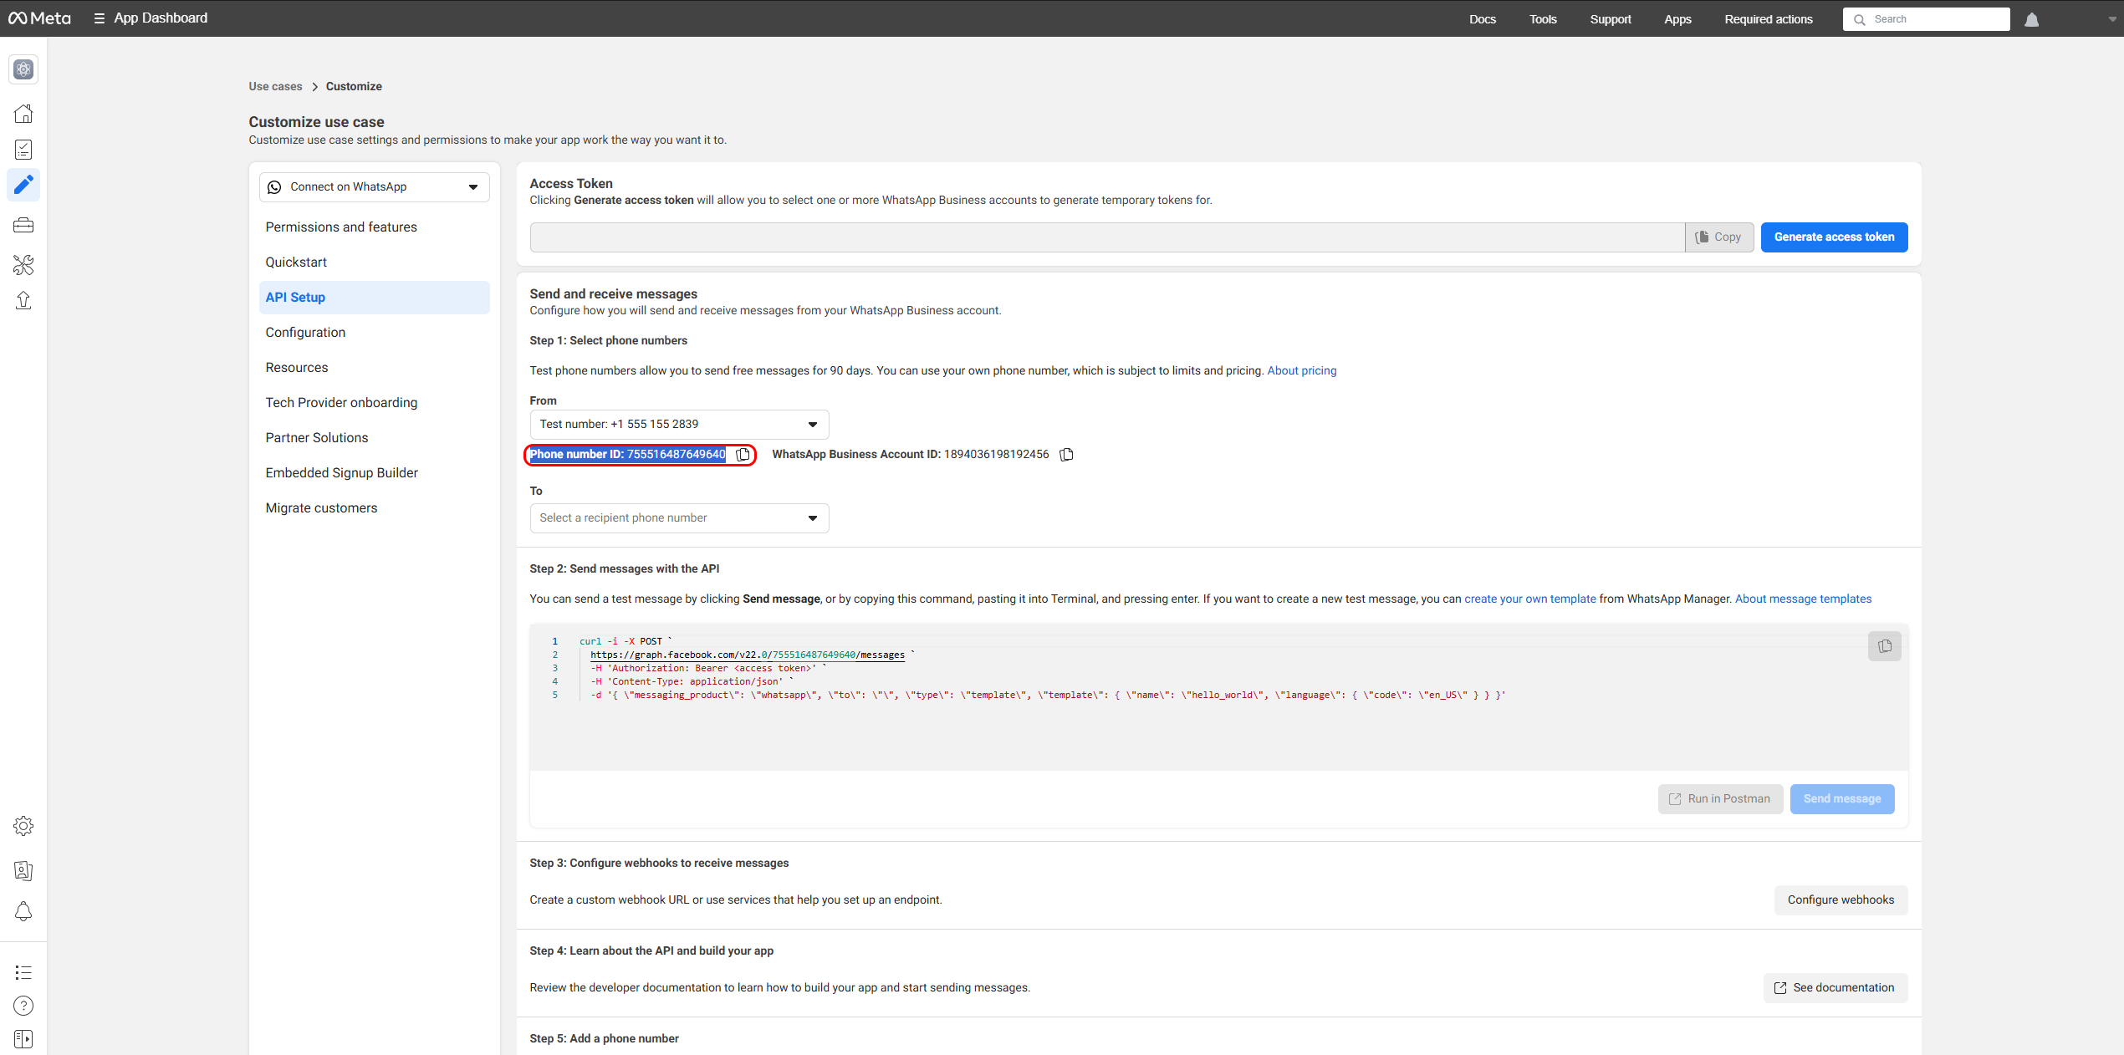Open create your own template link
Screen dimensions: 2124x1055
[x=1530, y=599]
